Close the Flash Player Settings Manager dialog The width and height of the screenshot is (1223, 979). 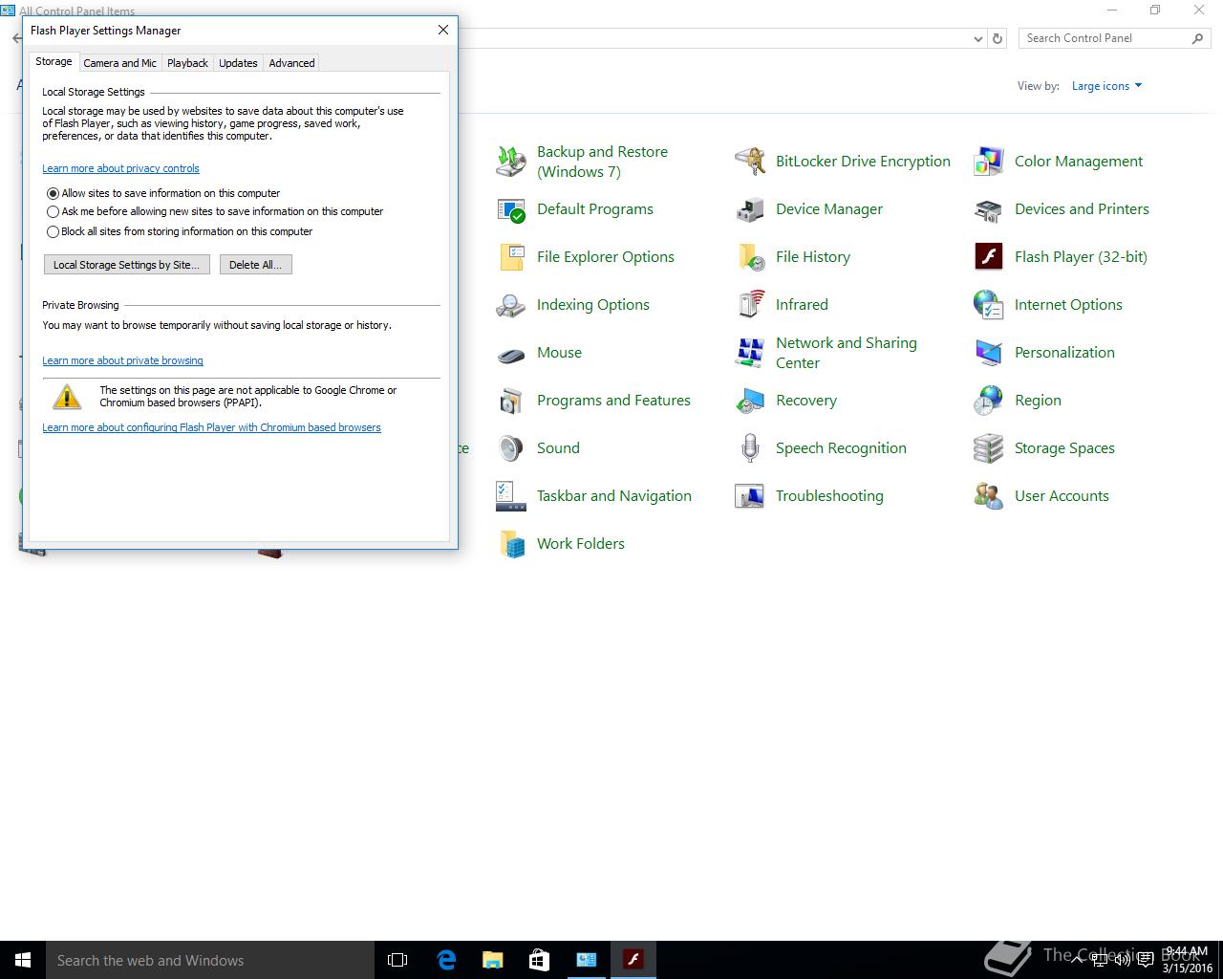tap(443, 30)
